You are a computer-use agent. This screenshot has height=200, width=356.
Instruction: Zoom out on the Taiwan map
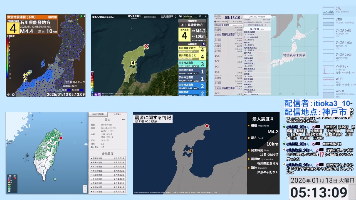click(x=85, y=191)
